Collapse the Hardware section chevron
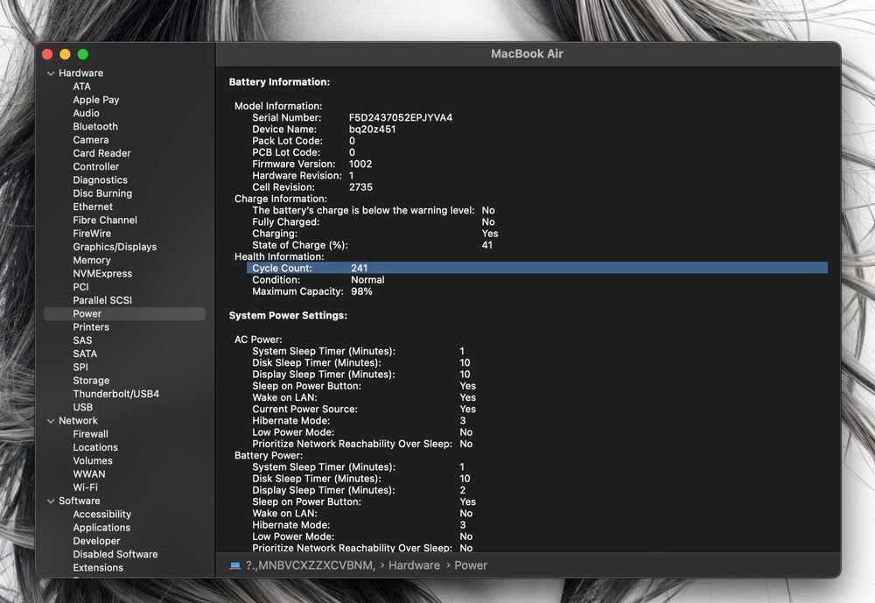This screenshot has height=603, width=875. pos(51,74)
